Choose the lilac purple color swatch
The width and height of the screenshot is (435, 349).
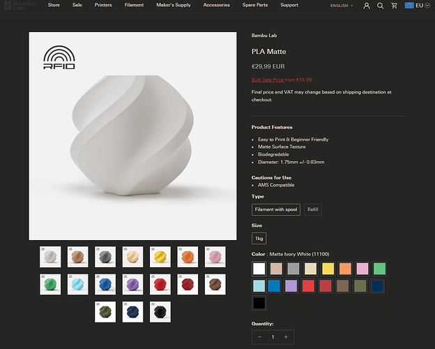click(291, 286)
